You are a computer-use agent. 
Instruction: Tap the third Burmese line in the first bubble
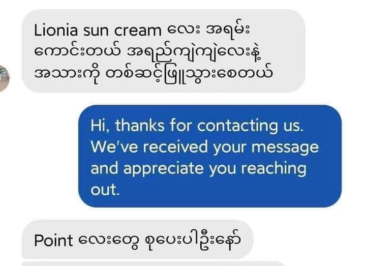(153, 74)
